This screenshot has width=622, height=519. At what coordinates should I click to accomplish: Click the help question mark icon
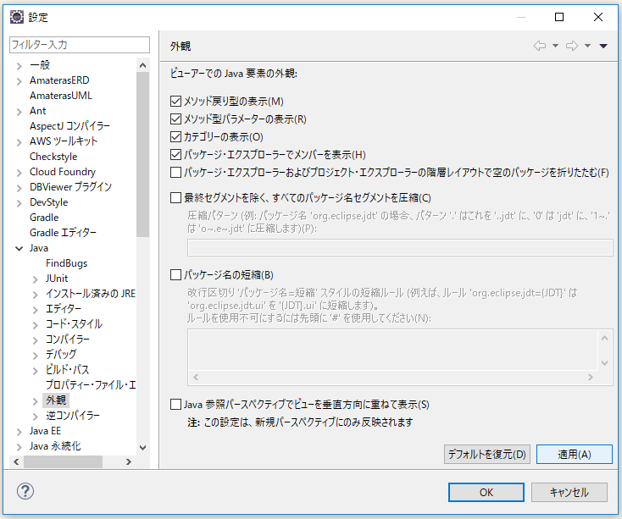[25, 491]
